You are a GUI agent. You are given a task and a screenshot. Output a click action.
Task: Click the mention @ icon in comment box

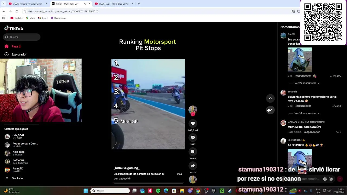point(325,179)
